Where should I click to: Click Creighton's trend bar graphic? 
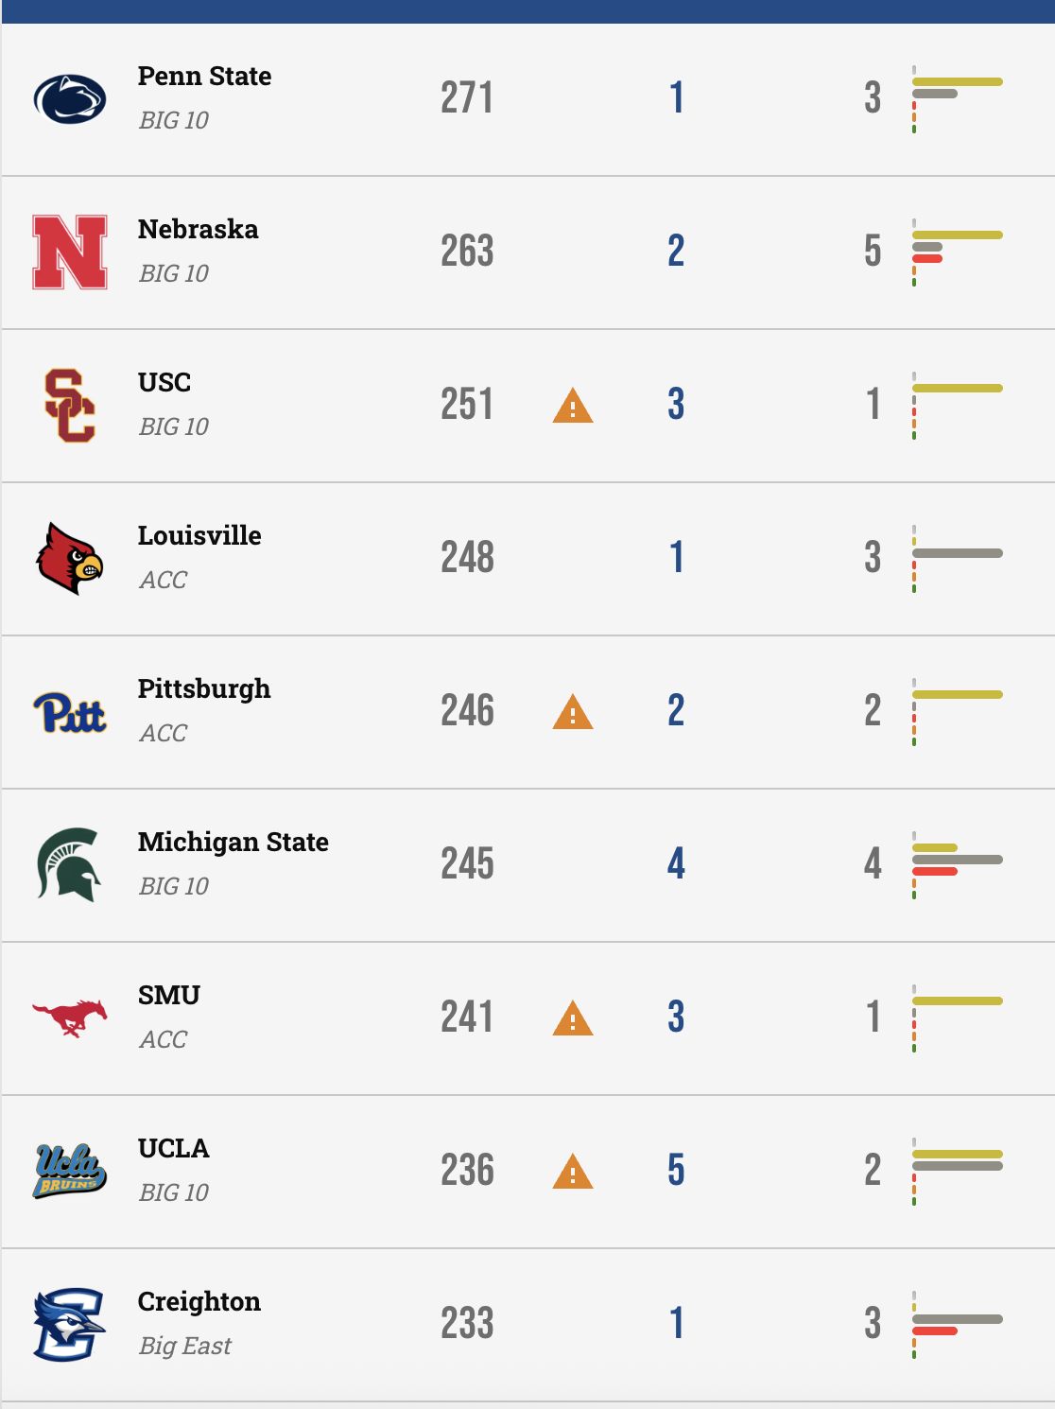[x=955, y=1323]
